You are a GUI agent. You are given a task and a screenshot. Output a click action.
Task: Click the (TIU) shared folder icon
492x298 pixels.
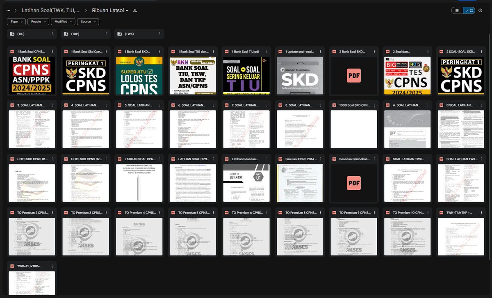point(12,34)
